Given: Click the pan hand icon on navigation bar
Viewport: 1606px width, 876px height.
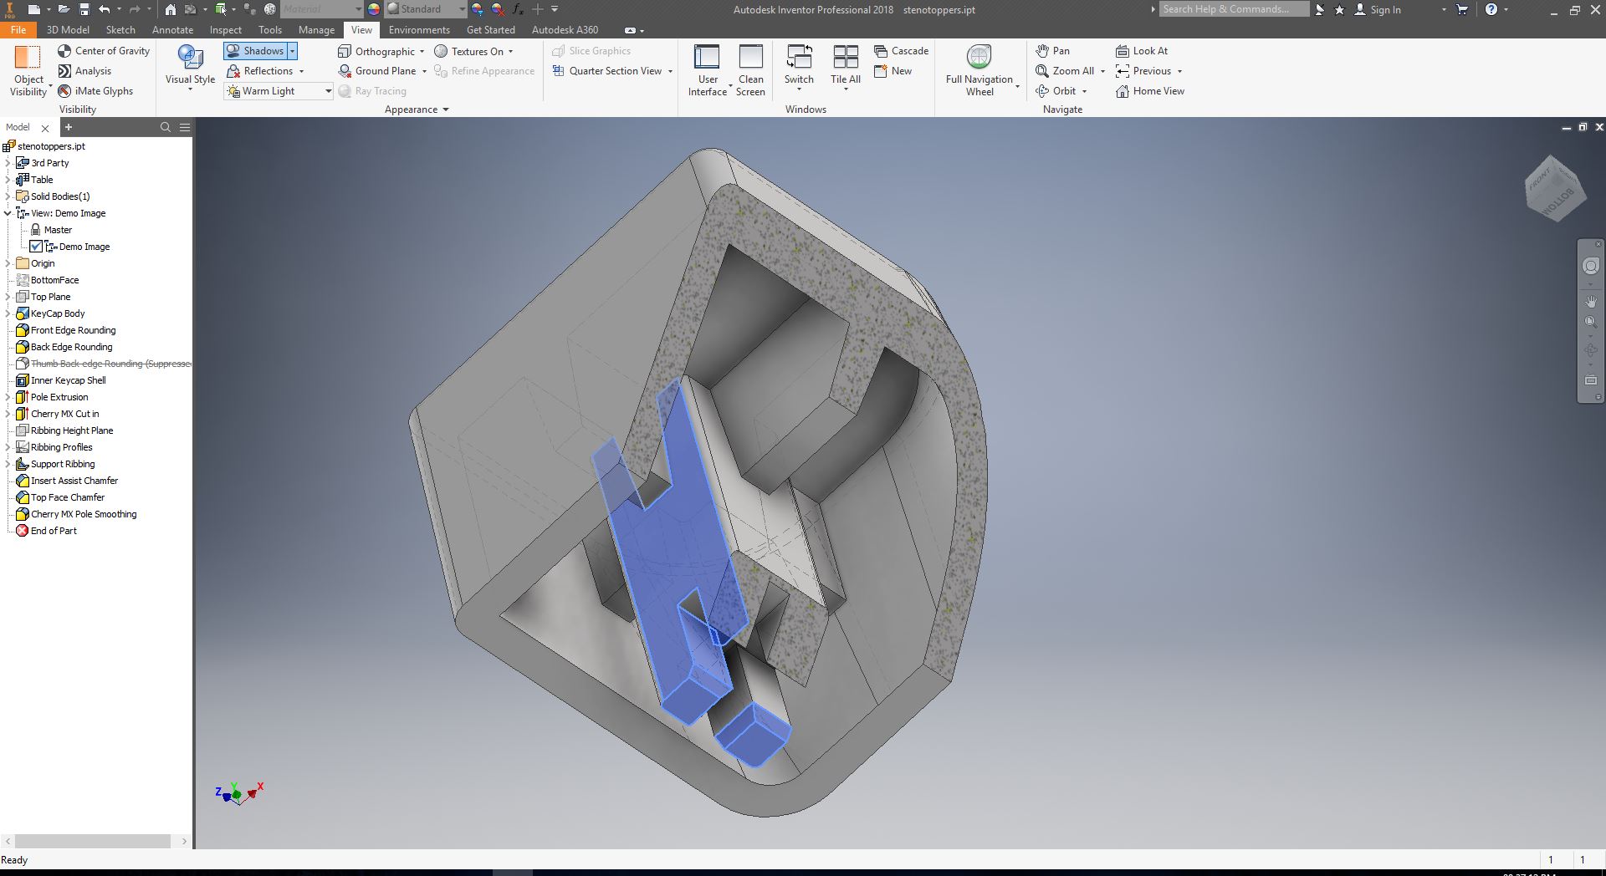Looking at the screenshot, I should [x=1590, y=301].
